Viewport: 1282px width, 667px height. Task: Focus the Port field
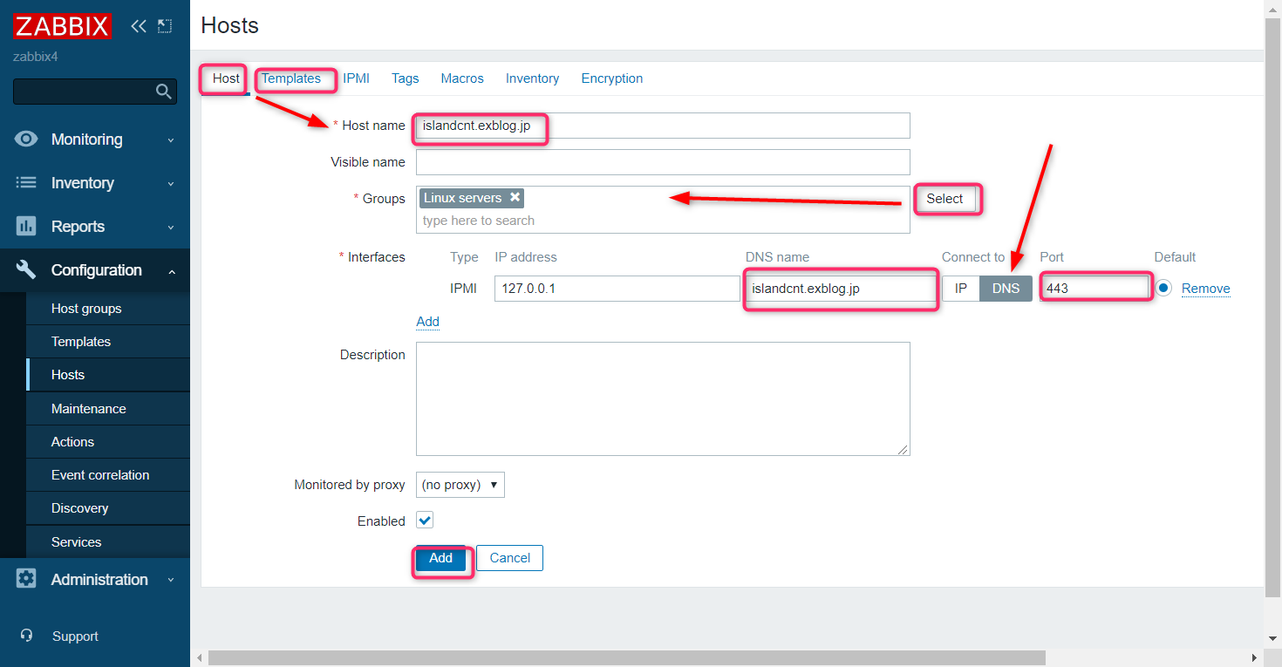[x=1094, y=289]
